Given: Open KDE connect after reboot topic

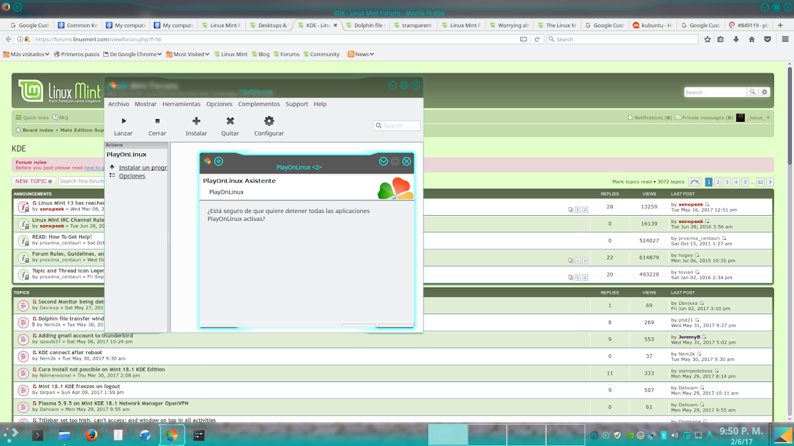Looking at the screenshot, I should pyautogui.click(x=70, y=352).
